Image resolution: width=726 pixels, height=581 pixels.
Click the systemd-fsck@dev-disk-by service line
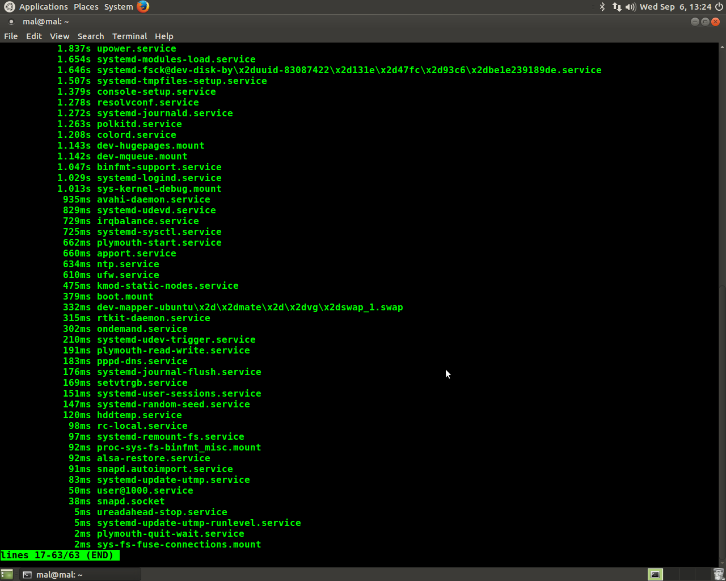click(329, 70)
